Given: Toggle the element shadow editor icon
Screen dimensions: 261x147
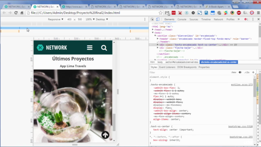Looking at the screenshot, I should (240, 72).
